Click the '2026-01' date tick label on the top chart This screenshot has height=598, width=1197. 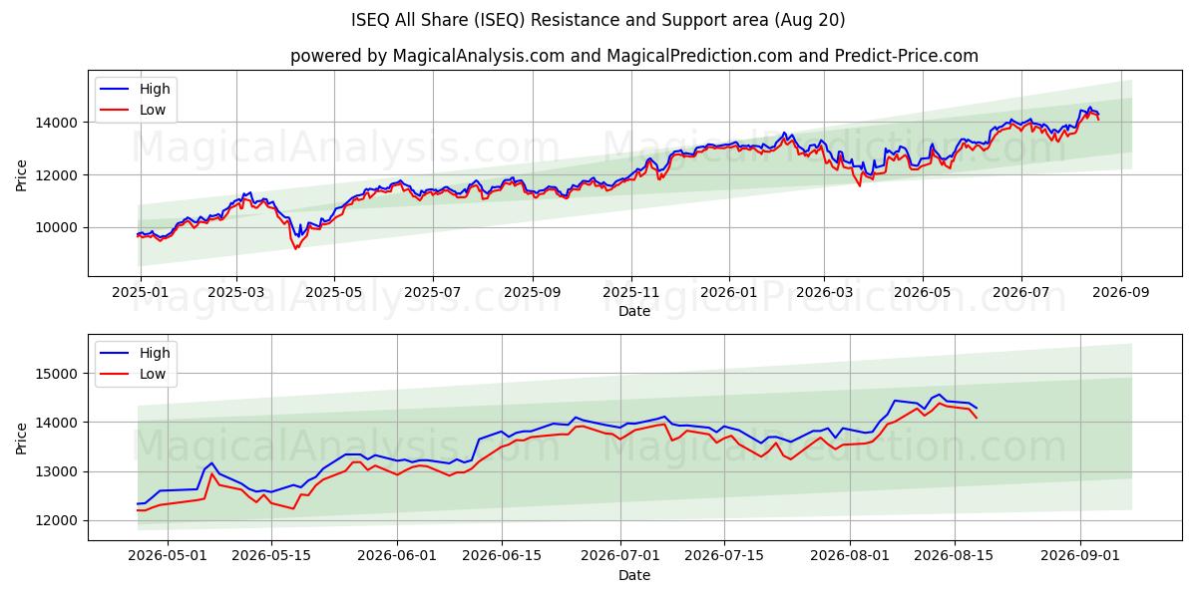(729, 293)
